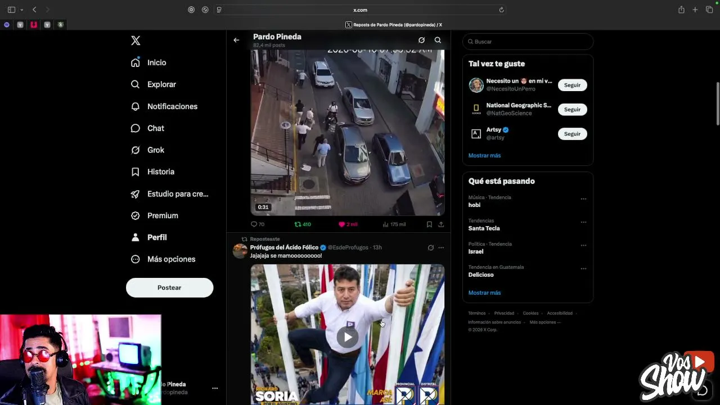Reload the page in Safari

pos(501,10)
